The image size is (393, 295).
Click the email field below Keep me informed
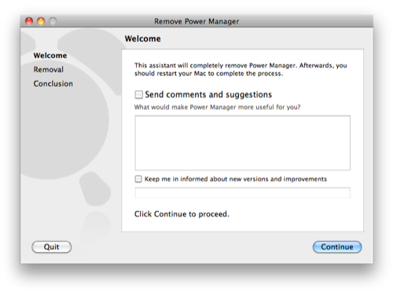click(x=243, y=193)
